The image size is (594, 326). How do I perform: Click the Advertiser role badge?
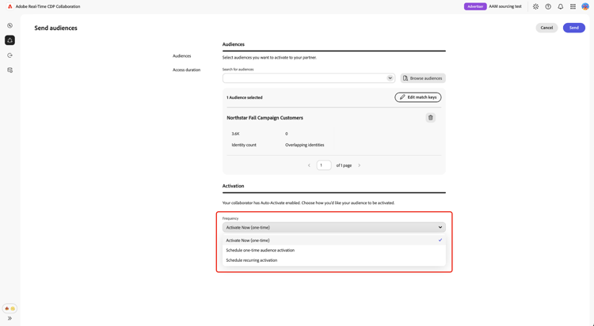click(475, 6)
